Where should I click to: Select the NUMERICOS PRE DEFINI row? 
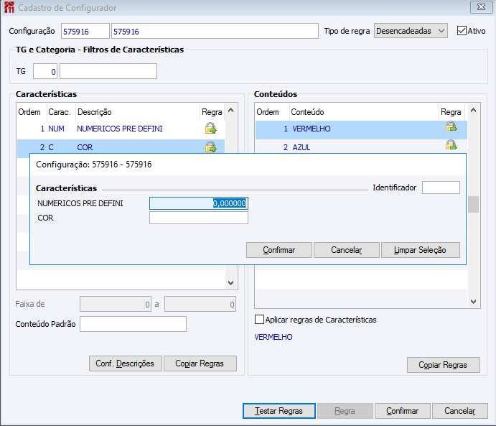(121, 129)
